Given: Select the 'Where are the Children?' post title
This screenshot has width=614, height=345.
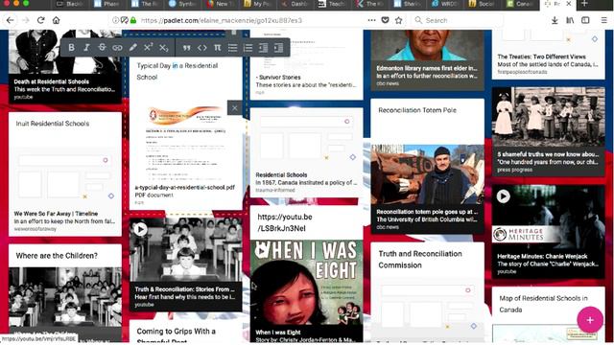Looking at the screenshot, I should pos(57,256).
